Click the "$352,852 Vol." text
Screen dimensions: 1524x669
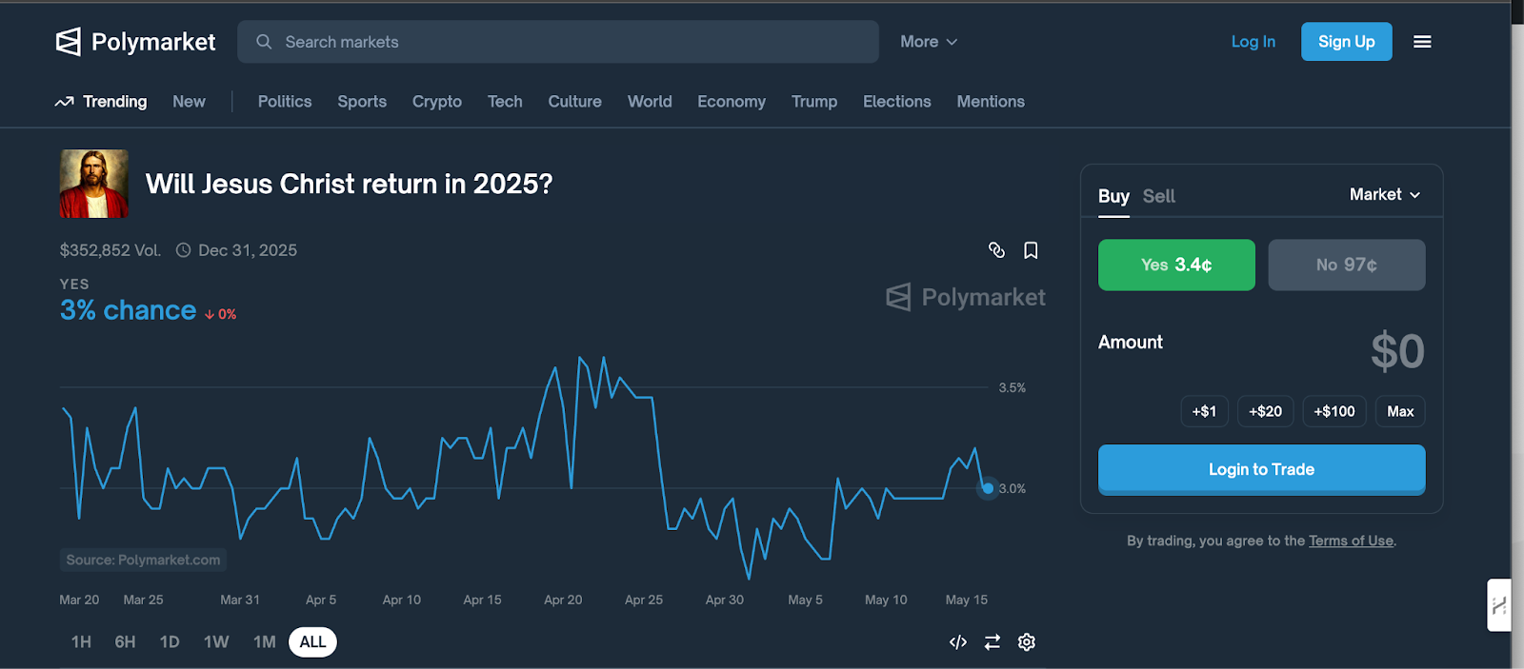[110, 250]
